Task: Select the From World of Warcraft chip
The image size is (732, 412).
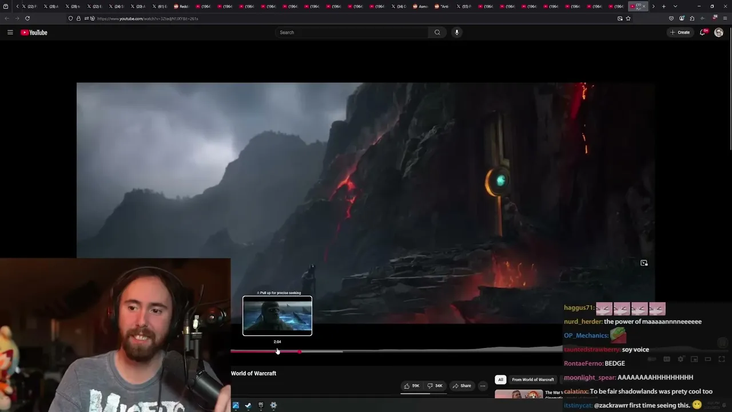Action: (533, 379)
